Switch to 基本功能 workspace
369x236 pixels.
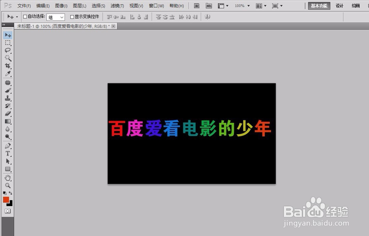pyautogui.click(x=319, y=6)
